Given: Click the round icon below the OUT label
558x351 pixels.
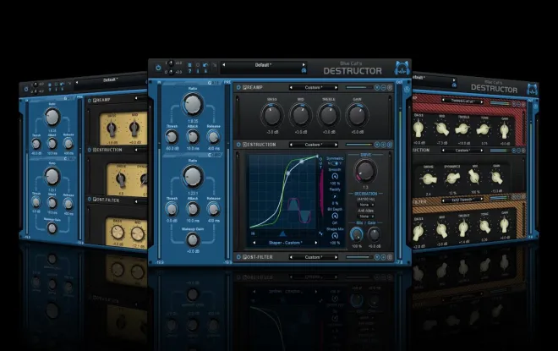Looking at the screenshot, I should pyautogui.click(x=407, y=90).
